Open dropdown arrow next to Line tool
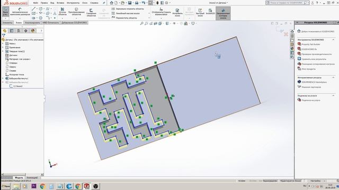Screen dimensions: 339x190 click(37, 9)
